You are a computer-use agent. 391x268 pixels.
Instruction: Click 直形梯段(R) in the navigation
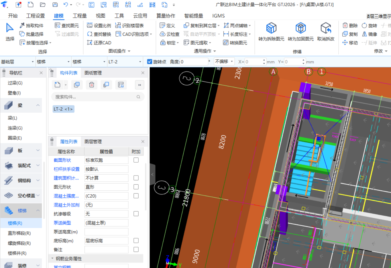[x=19, y=233]
